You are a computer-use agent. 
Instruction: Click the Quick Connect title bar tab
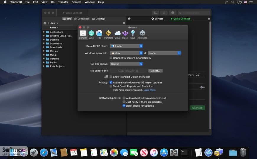tap(72, 13)
